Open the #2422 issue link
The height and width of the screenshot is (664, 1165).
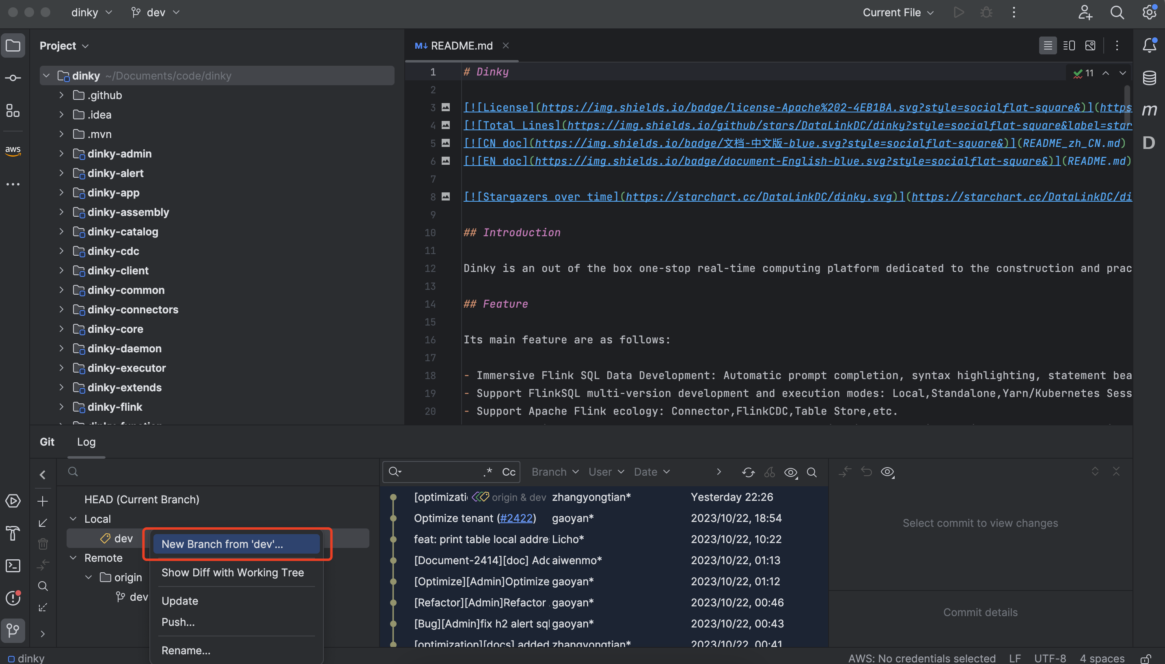click(516, 518)
